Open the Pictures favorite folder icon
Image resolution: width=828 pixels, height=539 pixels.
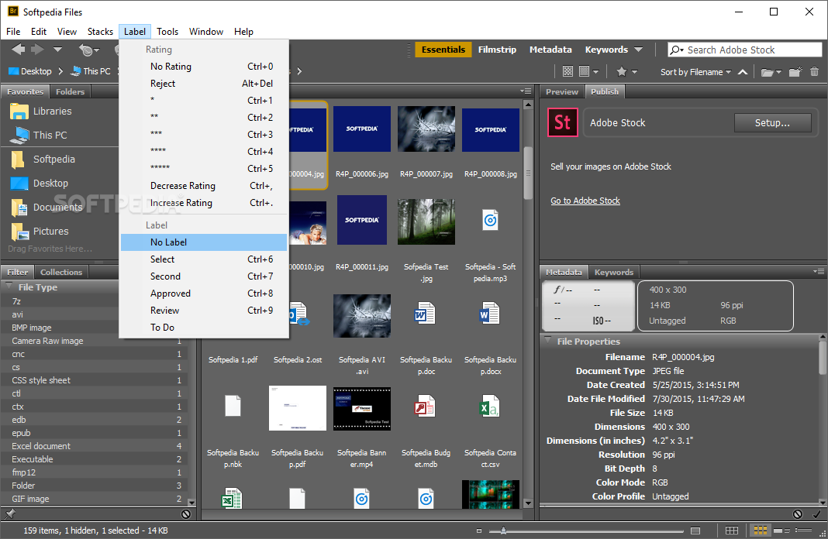coord(19,232)
